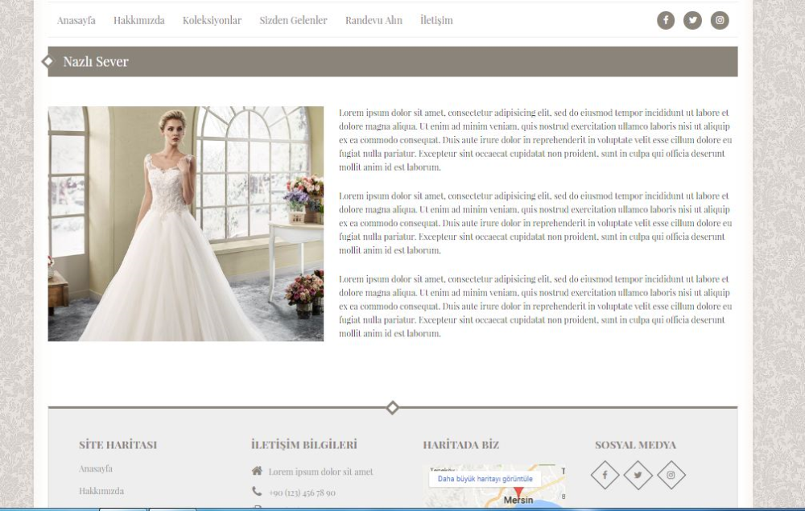Click the embedded Mersin map
Screen dimensions: 805x511
(x=494, y=486)
